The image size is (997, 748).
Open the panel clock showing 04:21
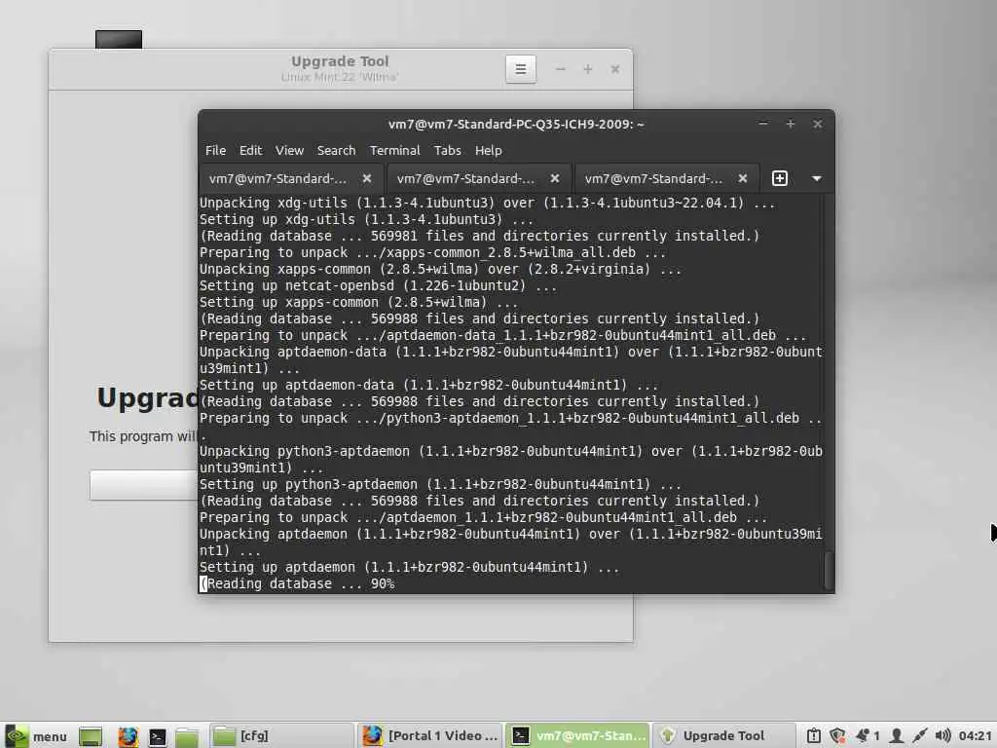pyautogui.click(x=975, y=736)
